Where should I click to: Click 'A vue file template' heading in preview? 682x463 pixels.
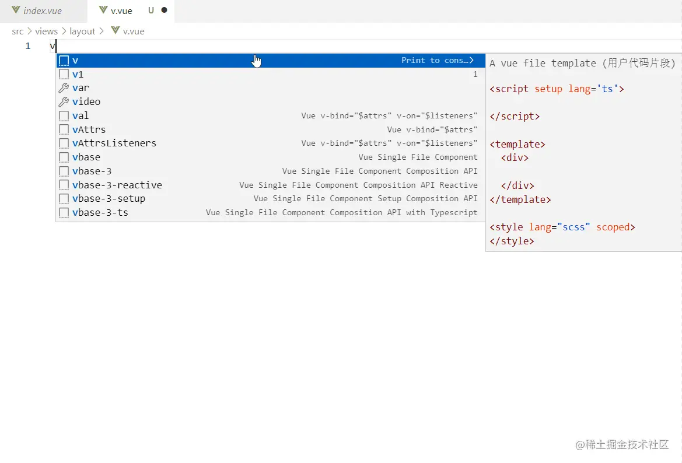coord(542,64)
